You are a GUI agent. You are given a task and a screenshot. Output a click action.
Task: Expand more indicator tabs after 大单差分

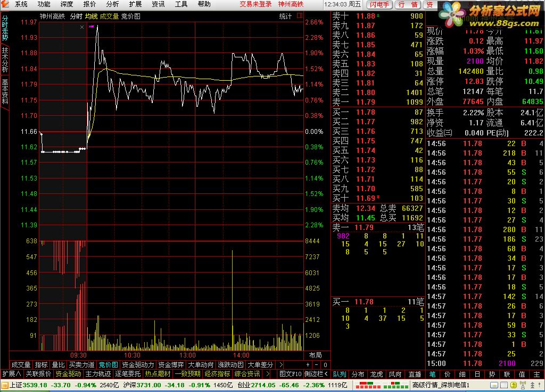[x=281, y=364]
